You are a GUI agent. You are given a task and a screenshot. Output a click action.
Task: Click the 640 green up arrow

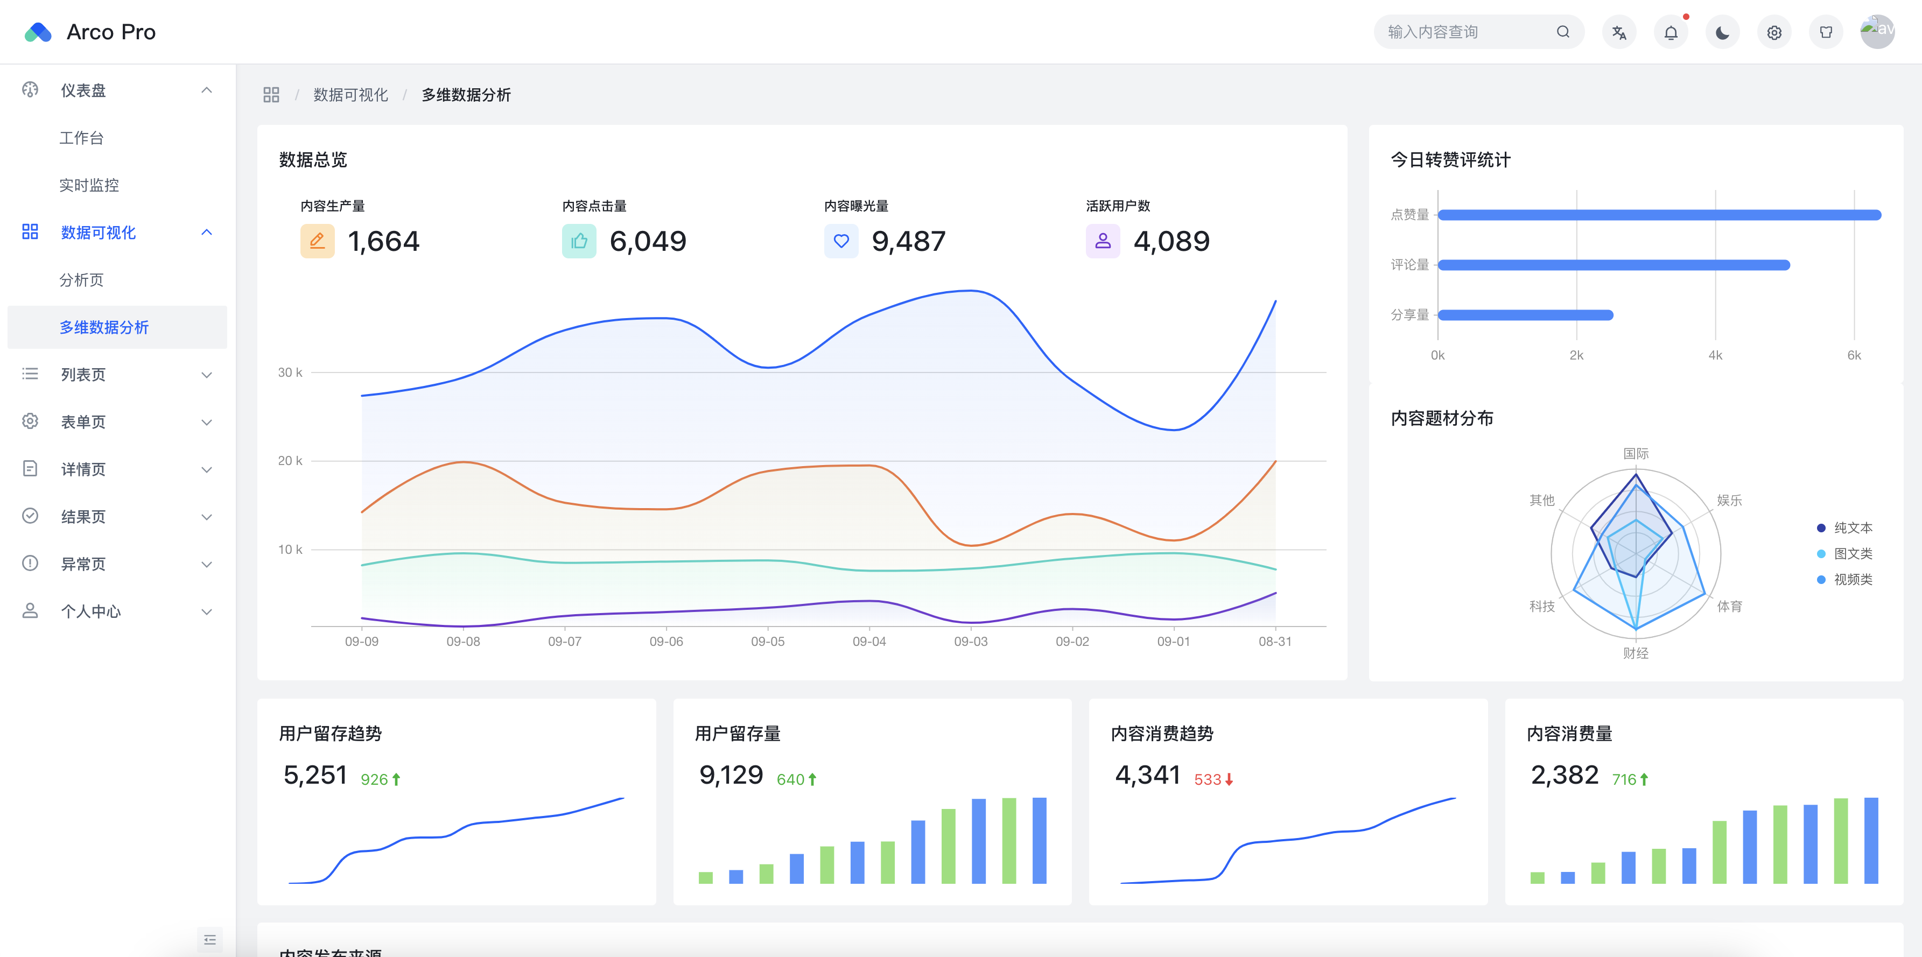(x=812, y=779)
